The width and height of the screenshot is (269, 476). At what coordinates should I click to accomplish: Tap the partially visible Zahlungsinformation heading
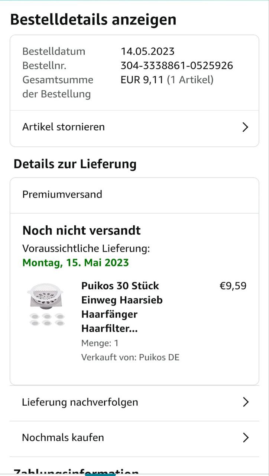click(76, 472)
